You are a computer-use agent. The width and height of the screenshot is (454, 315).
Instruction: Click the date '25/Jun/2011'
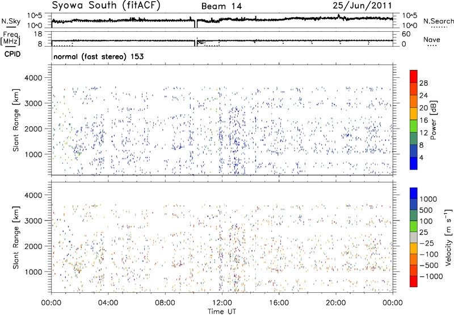pos(362,6)
